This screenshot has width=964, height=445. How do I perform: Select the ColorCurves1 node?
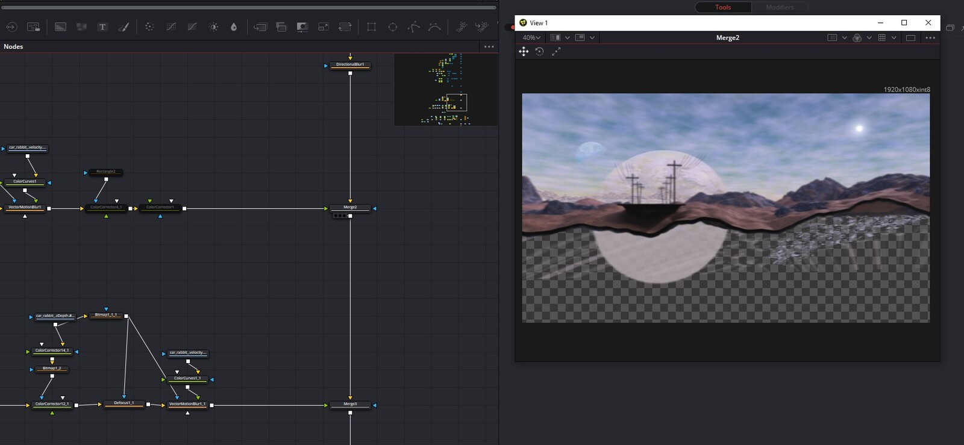25,181
